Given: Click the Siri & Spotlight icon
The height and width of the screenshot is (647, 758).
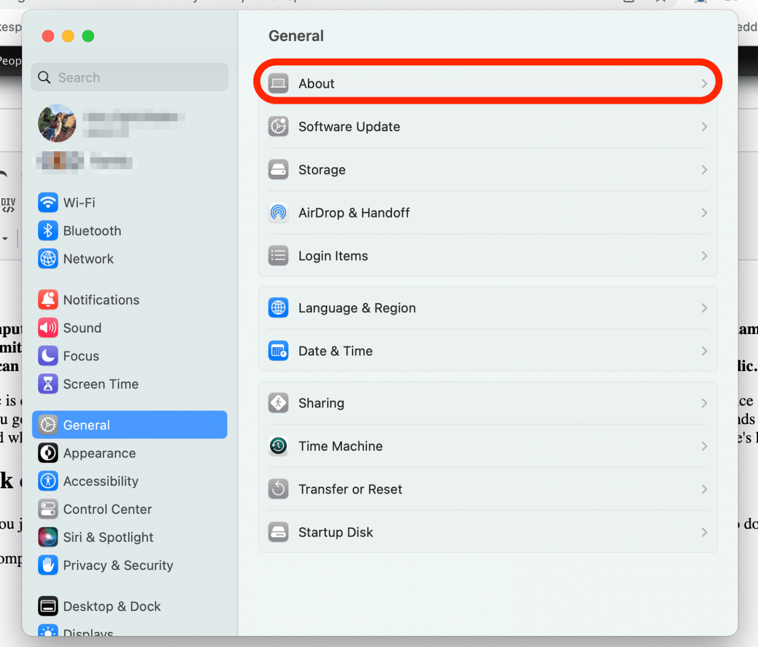Looking at the screenshot, I should point(48,537).
